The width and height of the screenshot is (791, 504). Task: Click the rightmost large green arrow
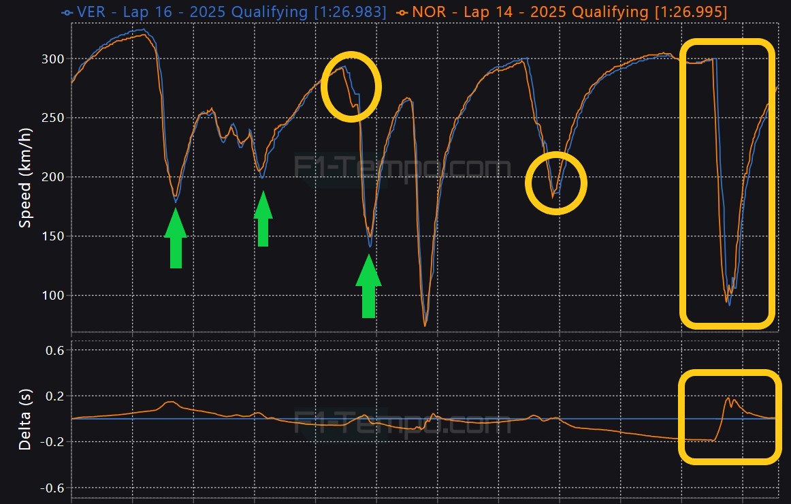(x=368, y=286)
